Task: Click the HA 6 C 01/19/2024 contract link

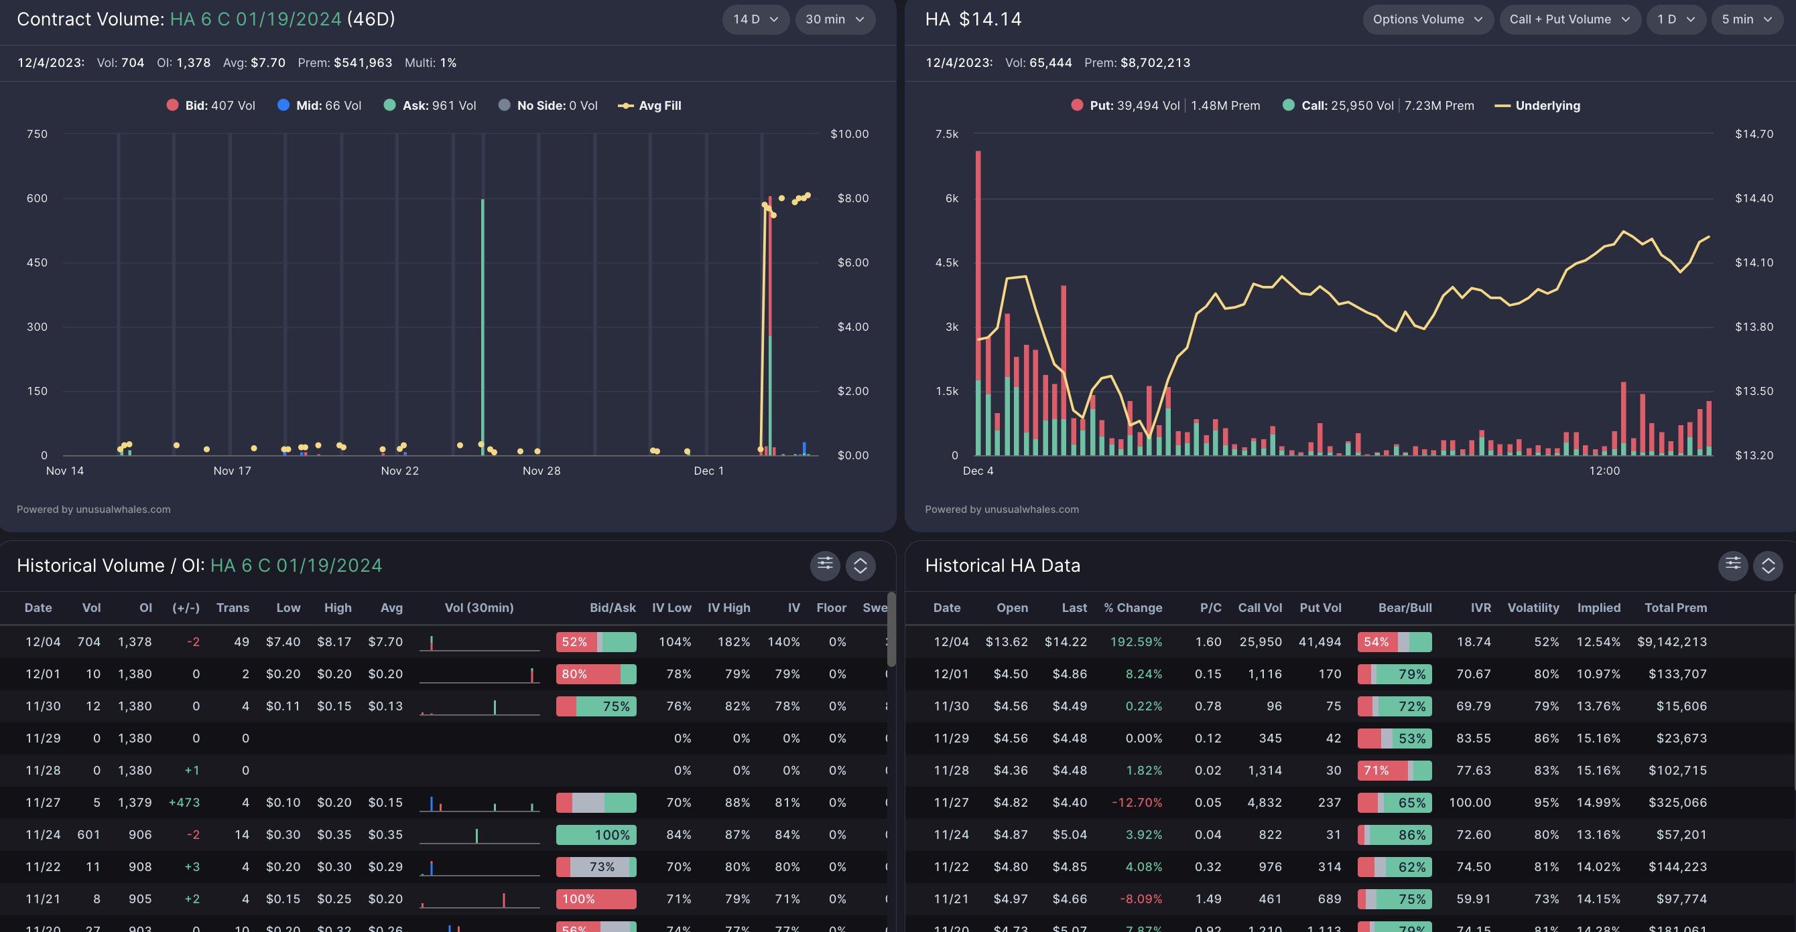Action: 255,19
